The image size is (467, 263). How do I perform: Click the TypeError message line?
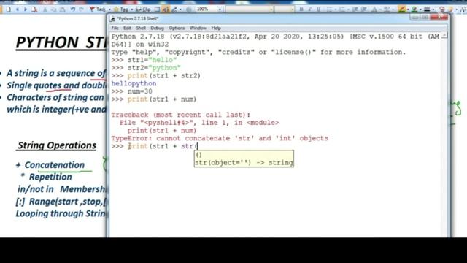220,138
